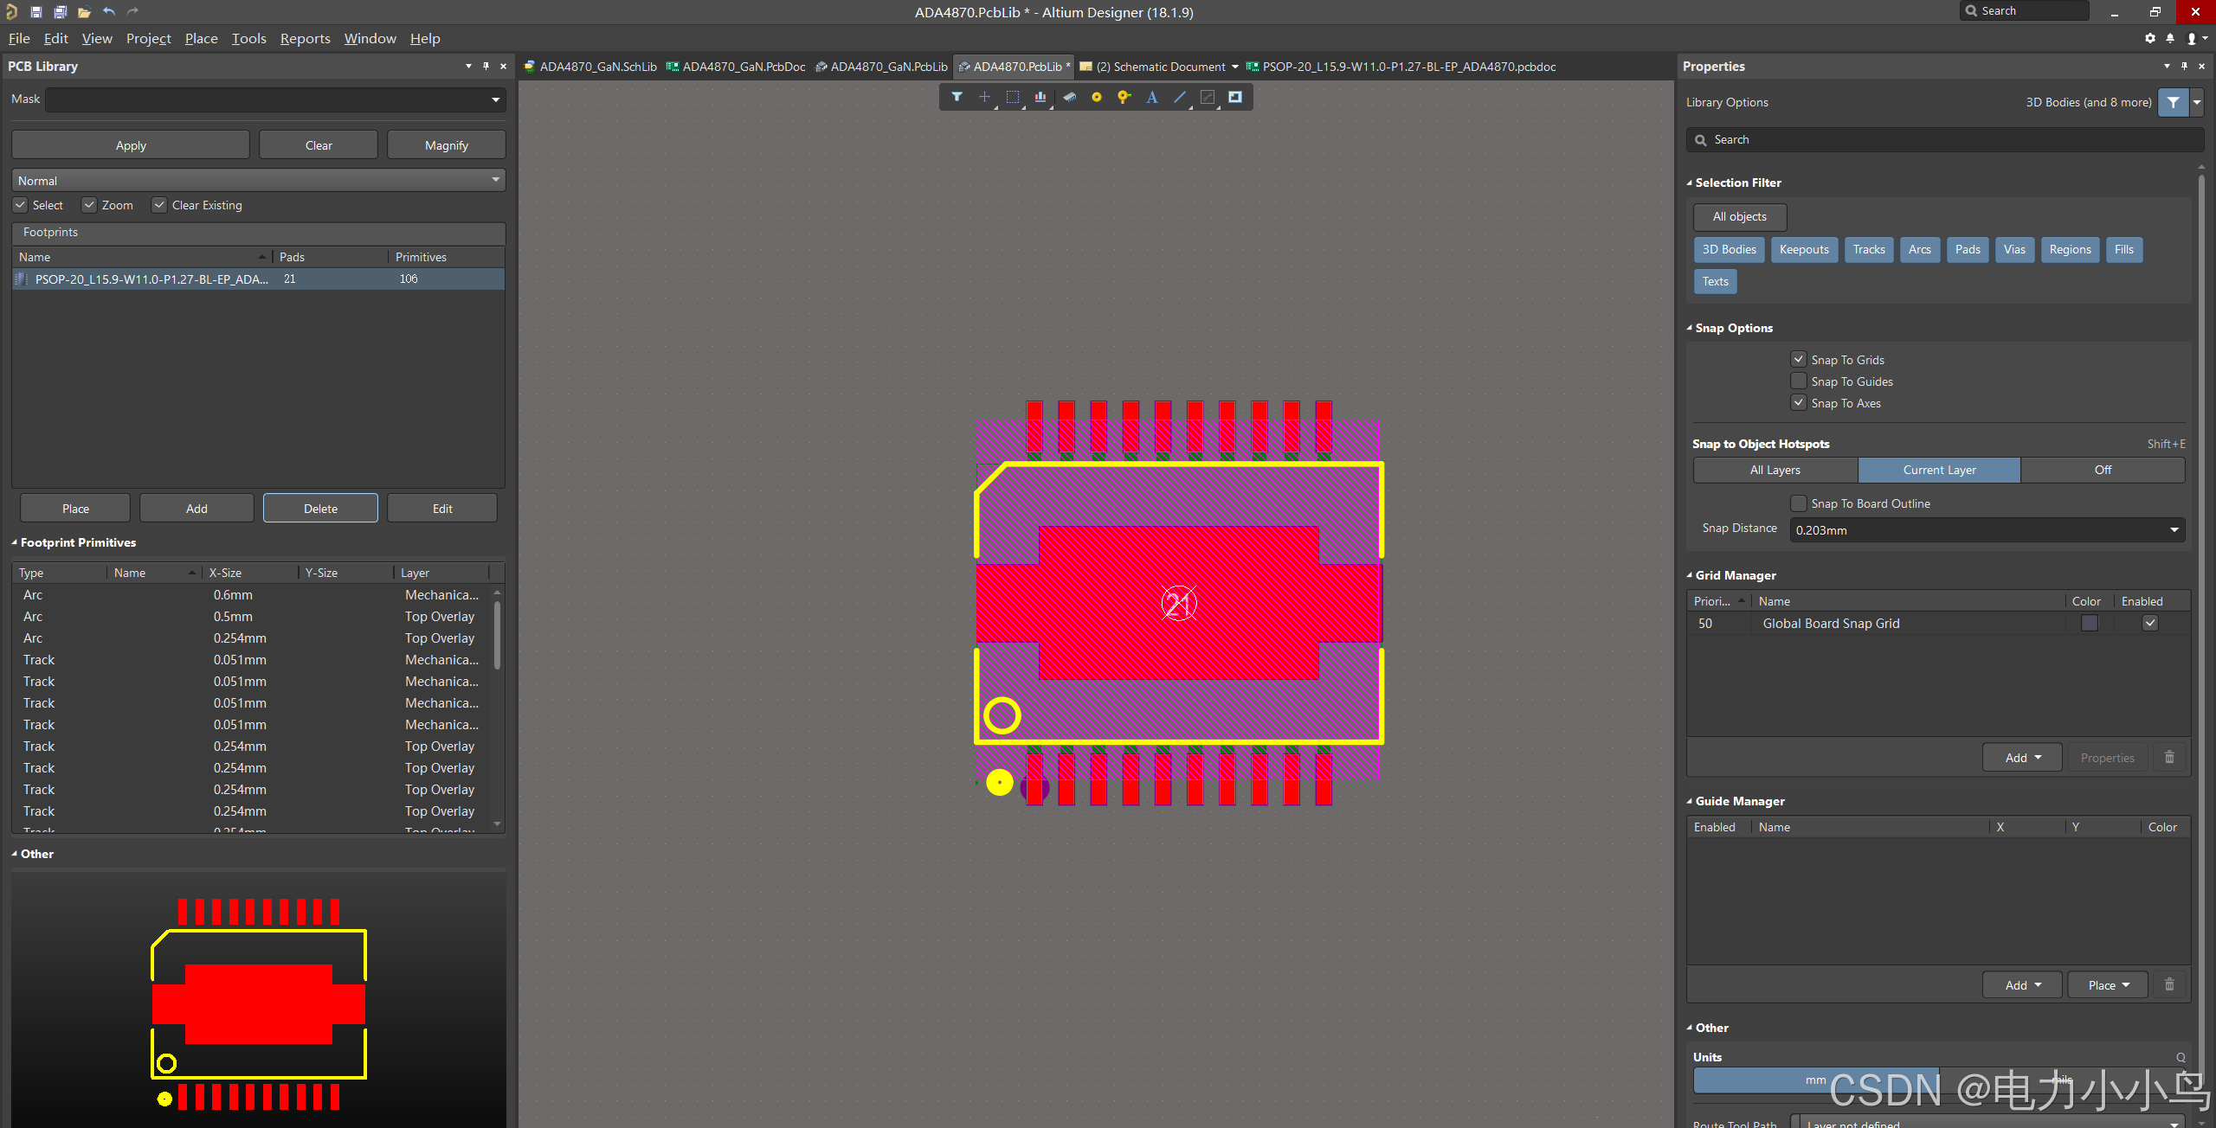Open the Snap Distance dropdown
2216x1128 pixels.
point(2174,529)
